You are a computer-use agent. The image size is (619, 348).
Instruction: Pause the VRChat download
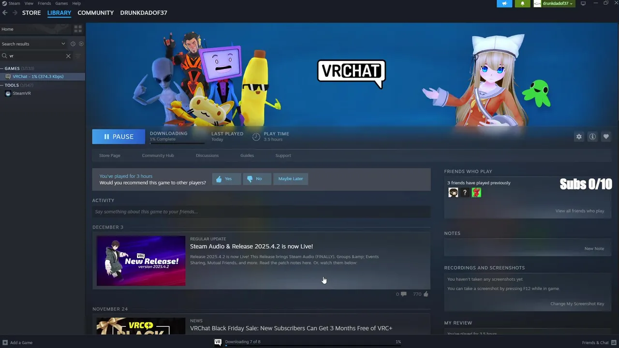(118, 137)
